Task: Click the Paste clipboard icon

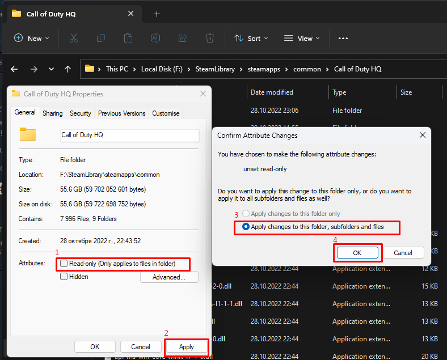Action: [128, 38]
